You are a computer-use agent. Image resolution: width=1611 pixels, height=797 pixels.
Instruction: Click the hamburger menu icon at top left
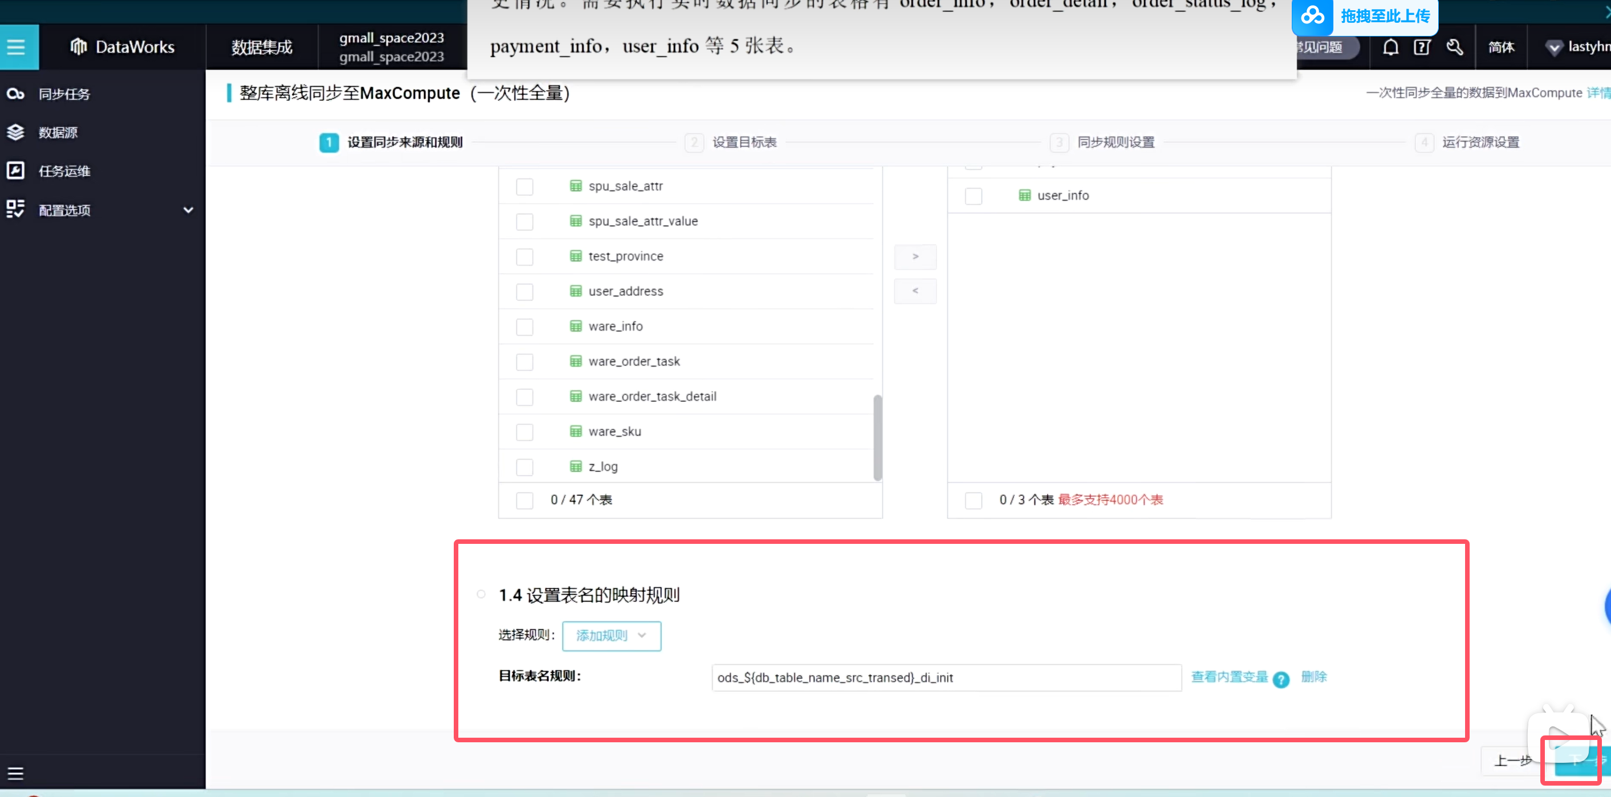click(x=17, y=47)
